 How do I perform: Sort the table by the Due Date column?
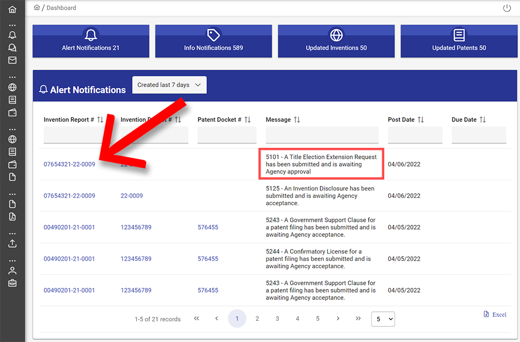tap(483, 120)
